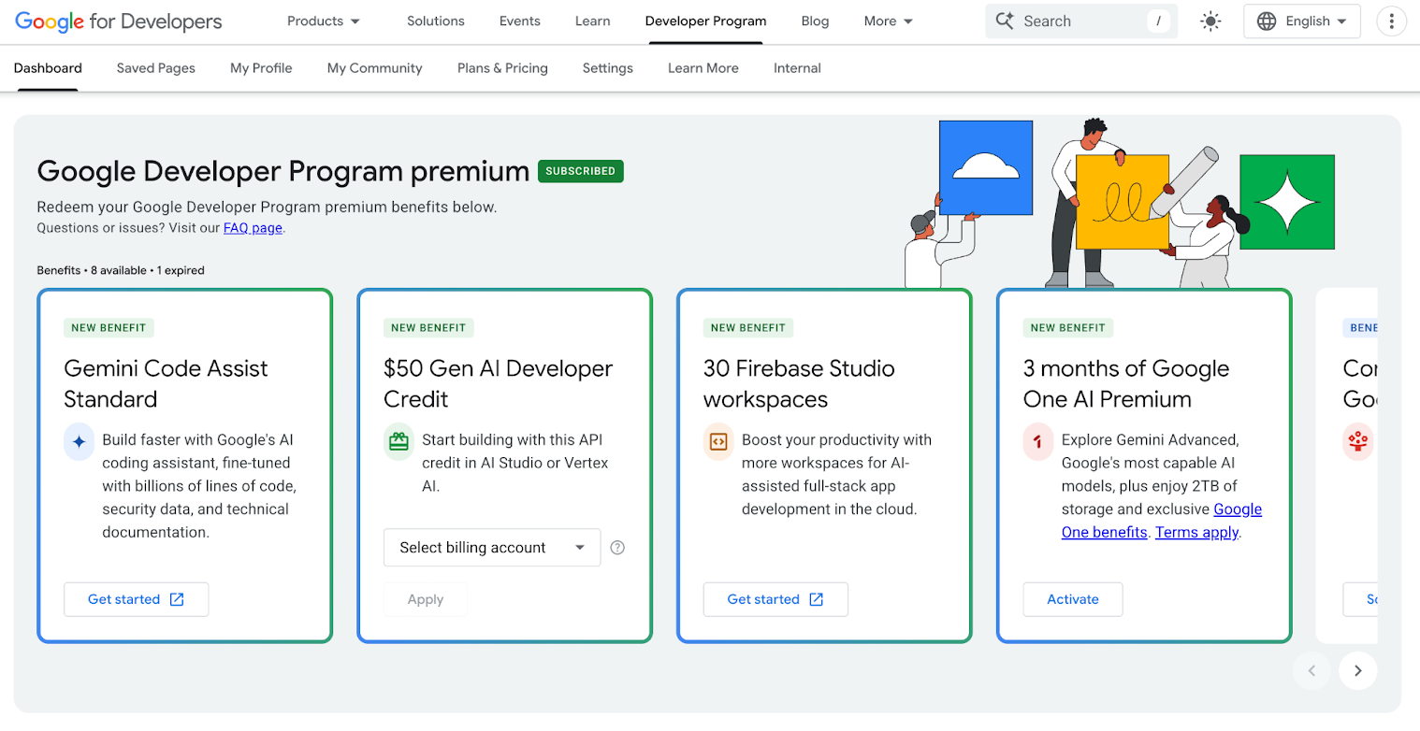This screenshot has width=1420, height=731.
Task: Click the globe icon in language selector
Action: click(x=1267, y=21)
